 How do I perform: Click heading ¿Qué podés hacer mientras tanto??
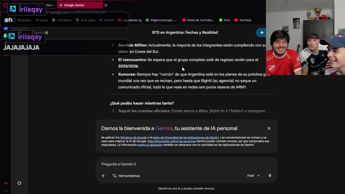[142, 103]
